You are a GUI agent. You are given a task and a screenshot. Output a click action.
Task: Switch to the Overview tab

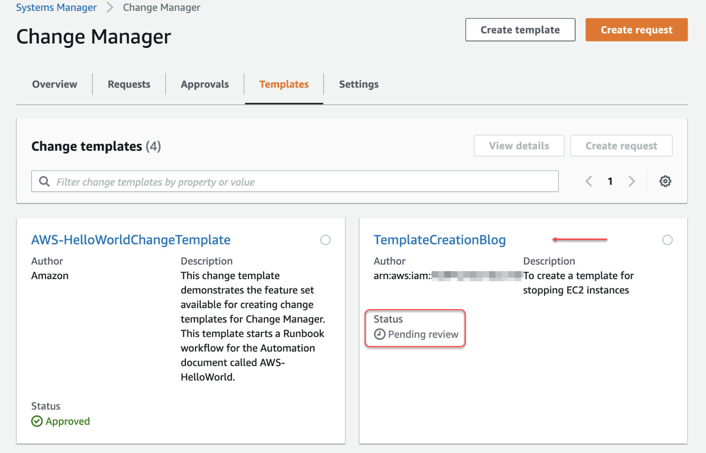tap(54, 84)
